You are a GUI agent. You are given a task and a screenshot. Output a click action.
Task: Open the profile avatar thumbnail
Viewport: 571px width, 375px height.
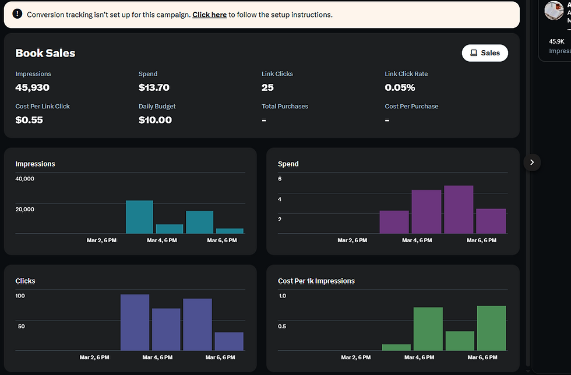(554, 10)
